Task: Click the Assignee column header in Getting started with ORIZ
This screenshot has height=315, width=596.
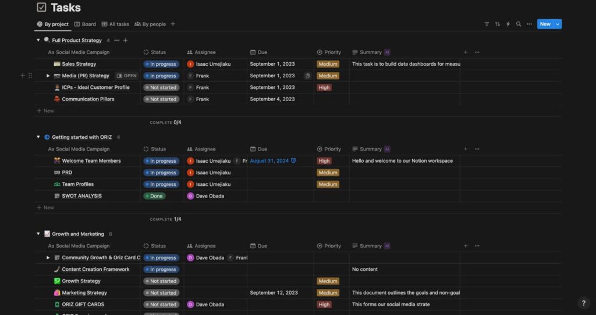Action: [201, 149]
